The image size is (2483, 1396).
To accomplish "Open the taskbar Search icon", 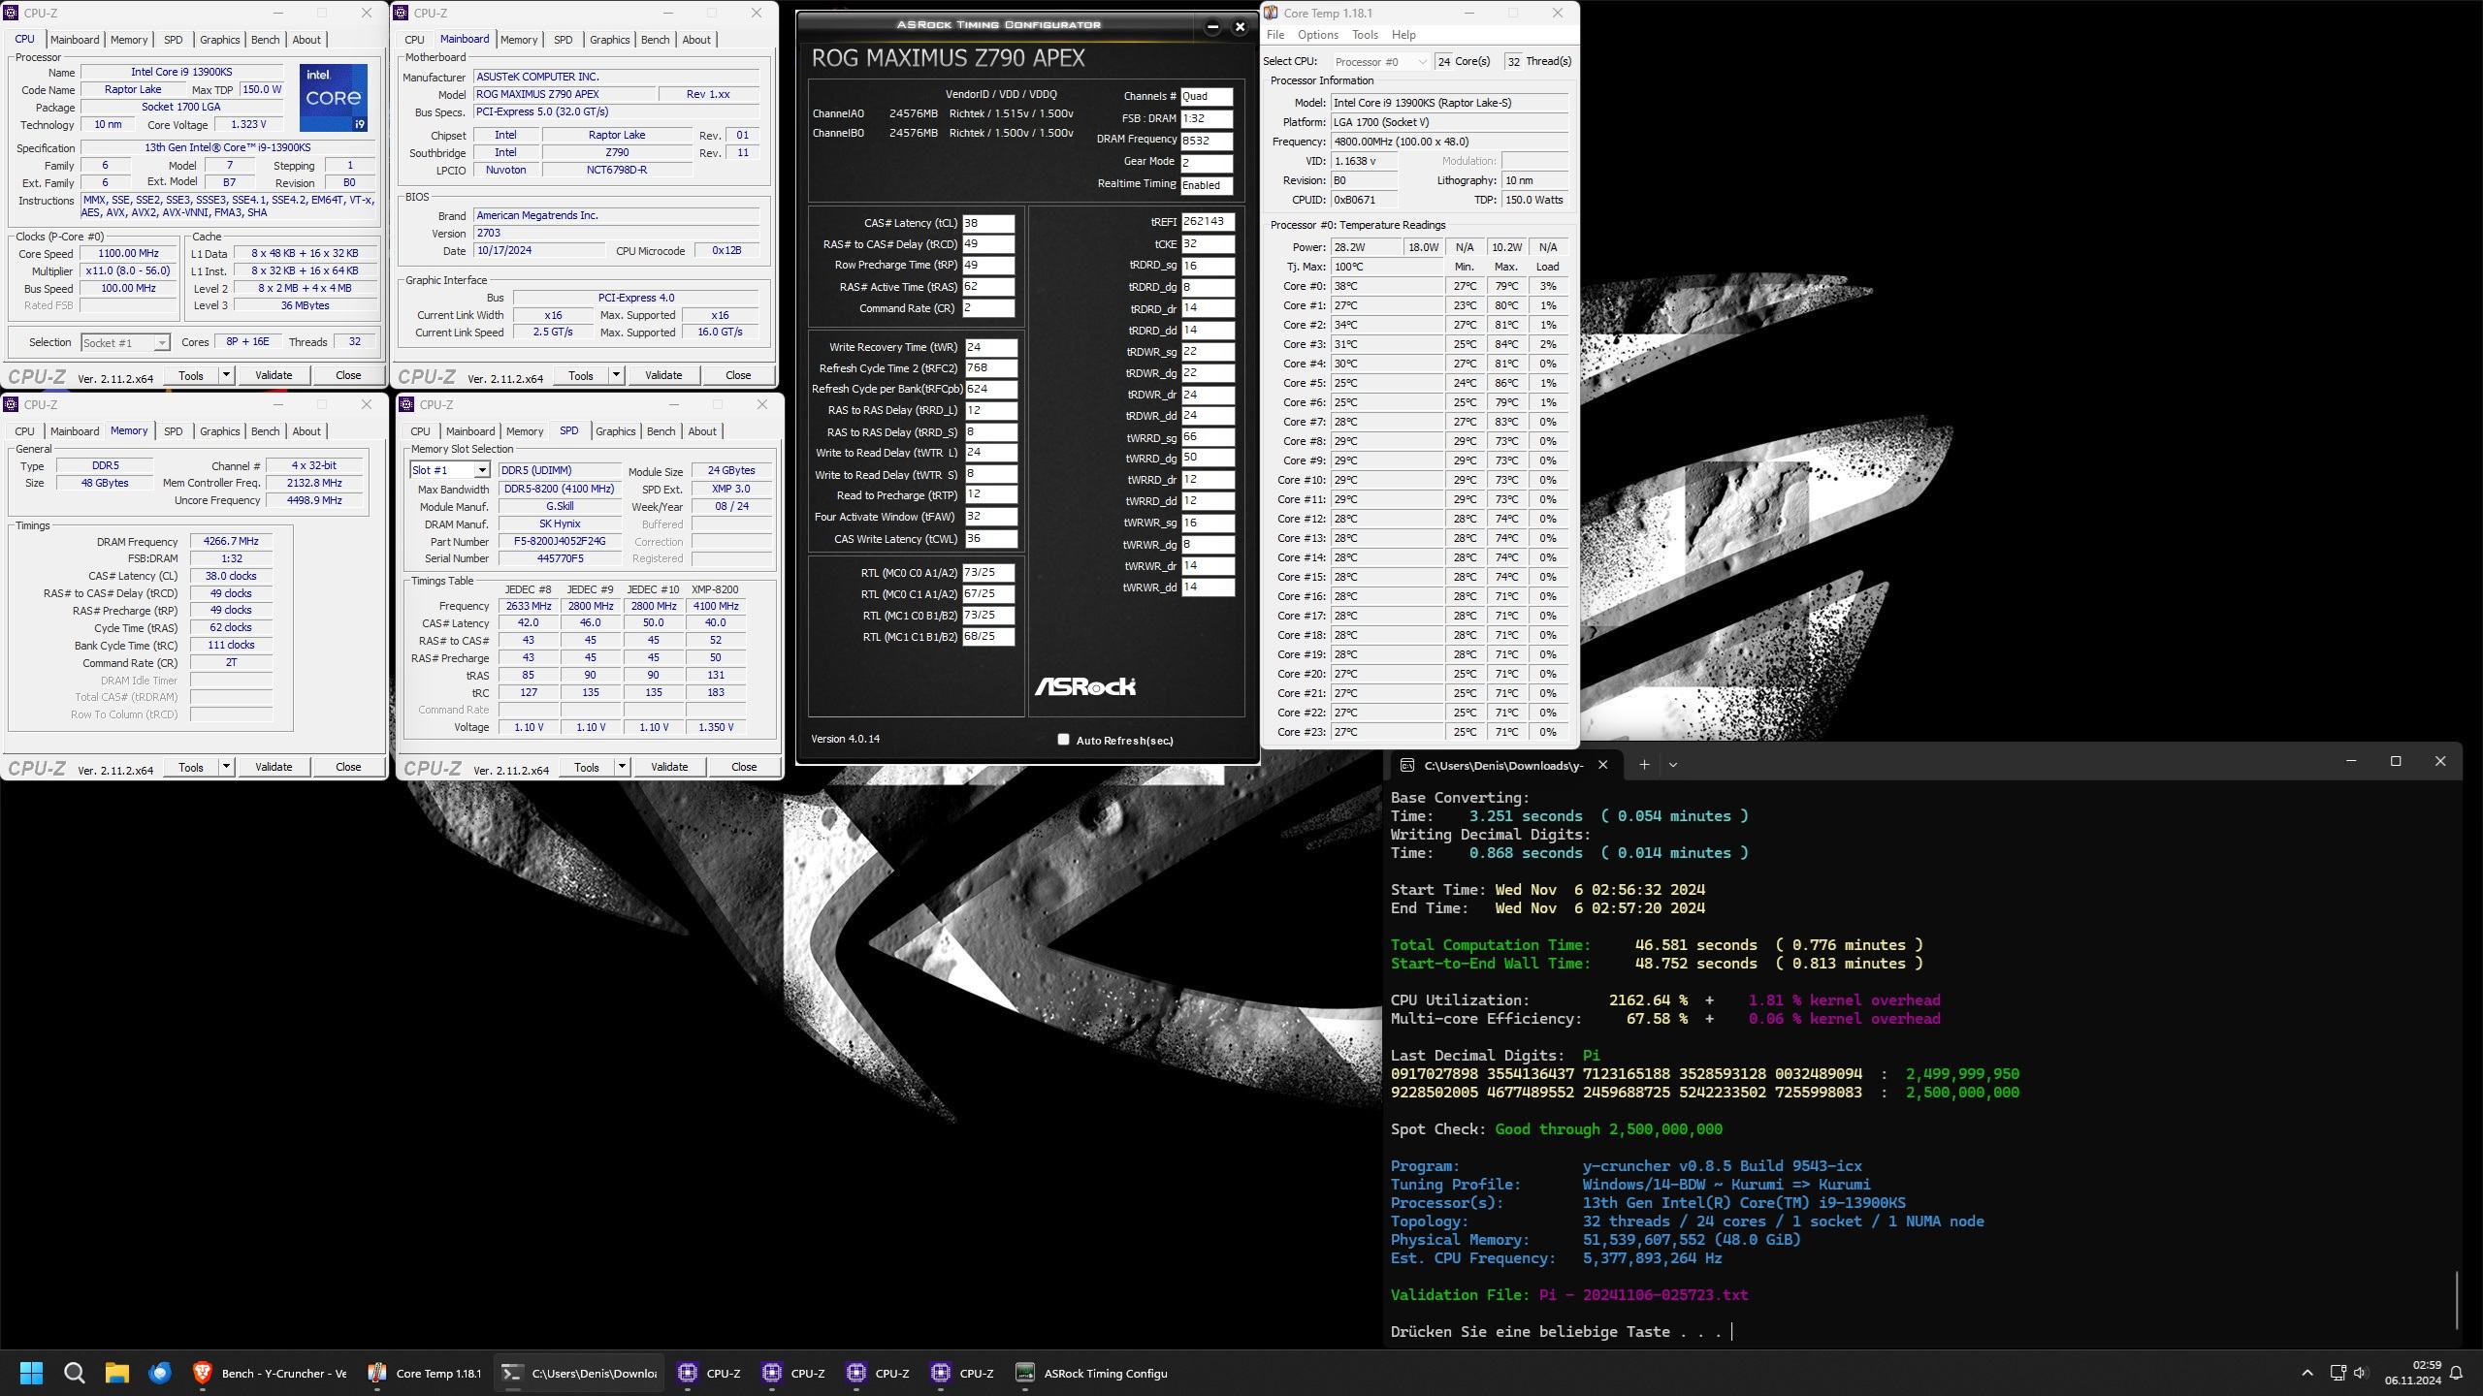I will [74, 1373].
